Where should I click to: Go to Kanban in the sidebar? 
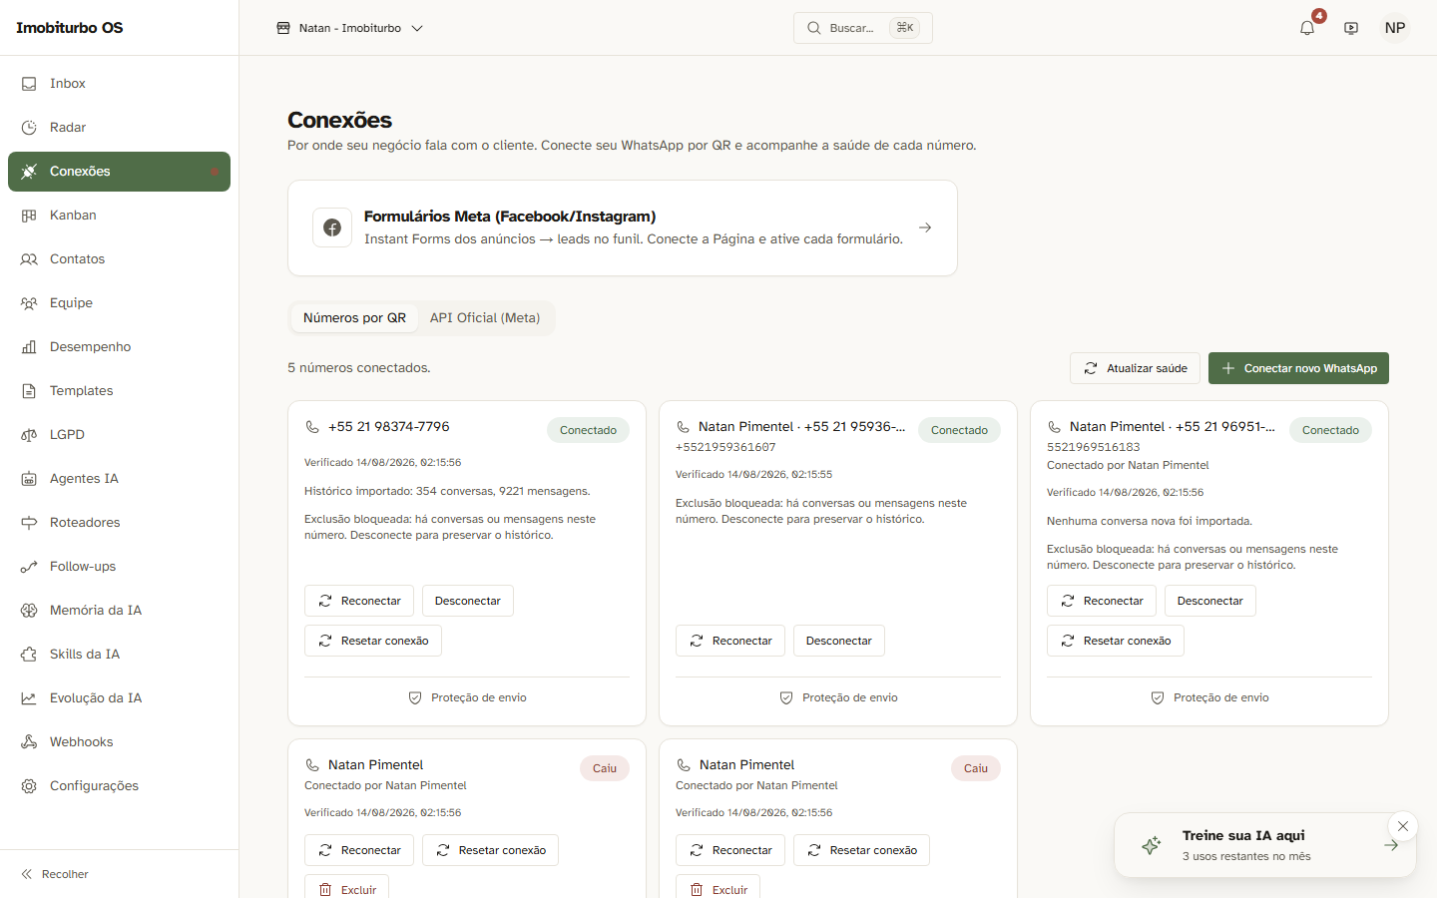(119, 216)
